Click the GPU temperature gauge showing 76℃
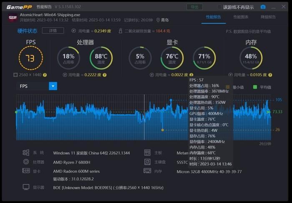292x203 pixels. tap(172, 58)
